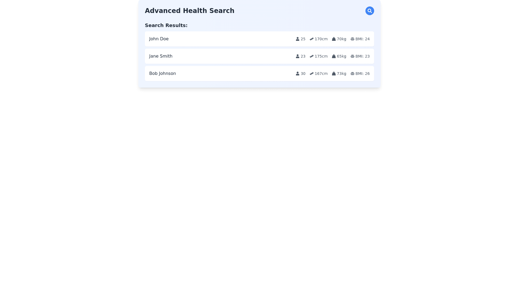Click the Advanced Health Search heading
519x292 pixels.
click(x=189, y=11)
